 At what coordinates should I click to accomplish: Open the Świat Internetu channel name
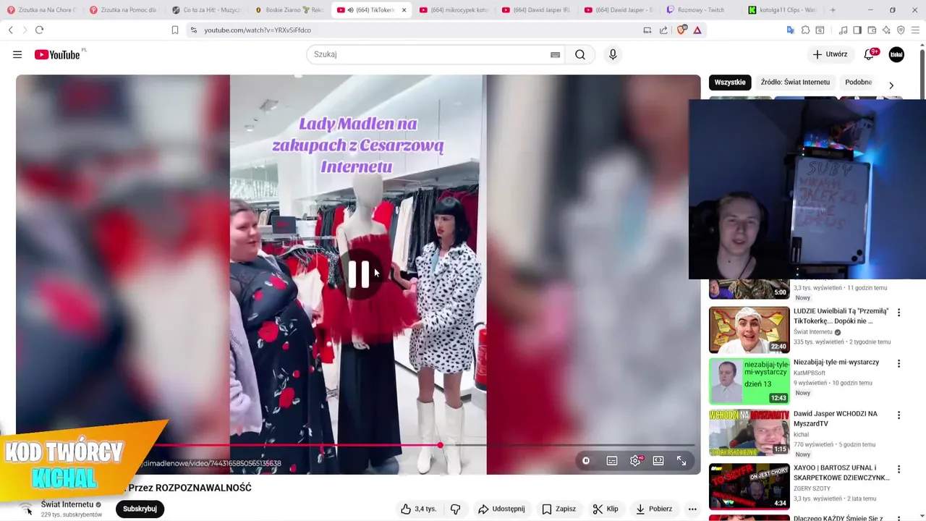point(67,504)
